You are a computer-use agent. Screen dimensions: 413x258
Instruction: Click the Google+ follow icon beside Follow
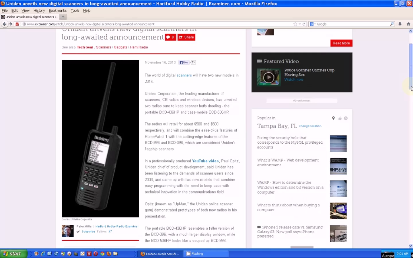pos(110,231)
